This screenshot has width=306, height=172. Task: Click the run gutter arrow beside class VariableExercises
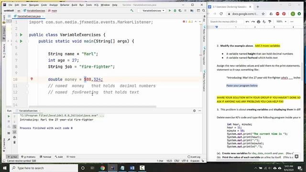pos(21,35)
